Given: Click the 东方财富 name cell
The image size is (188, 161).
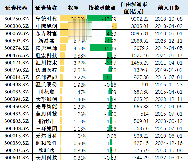Looking at the screenshot, I should pyautogui.click(x=46, y=33).
